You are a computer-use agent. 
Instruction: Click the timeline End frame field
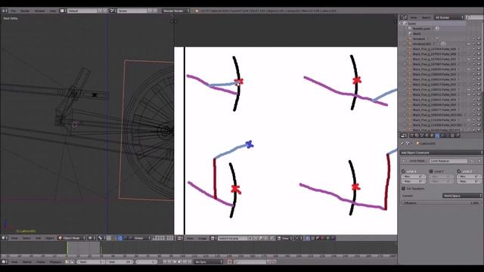pos(119,262)
